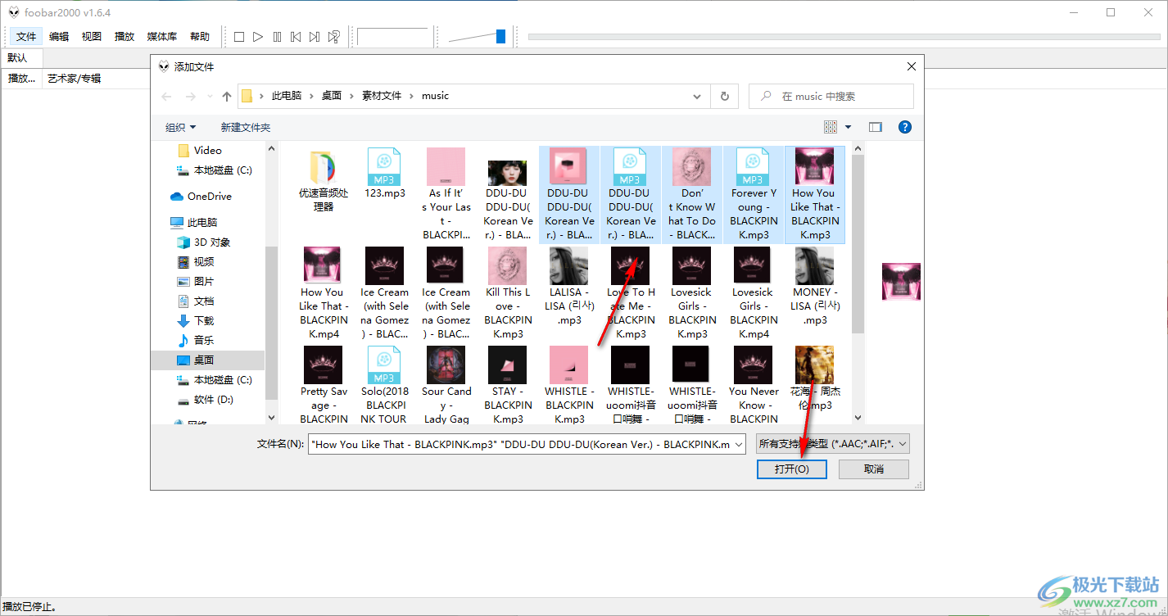Select the 123.mp3 file
1168x616 pixels.
pyautogui.click(x=384, y=174)
